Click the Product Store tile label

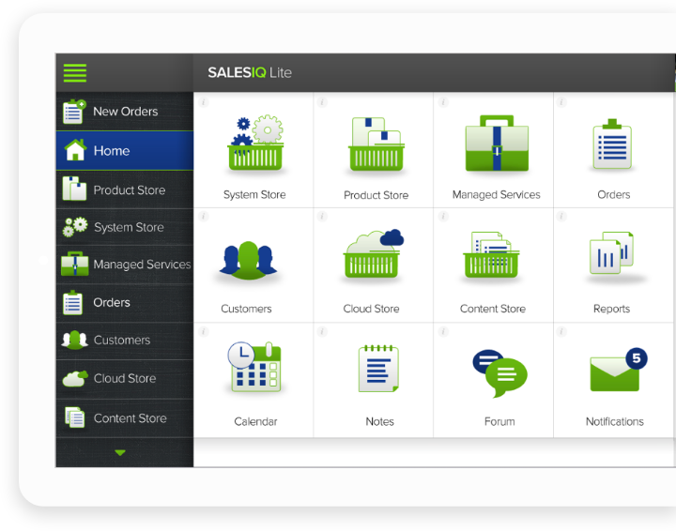click(x=376, y=195)
